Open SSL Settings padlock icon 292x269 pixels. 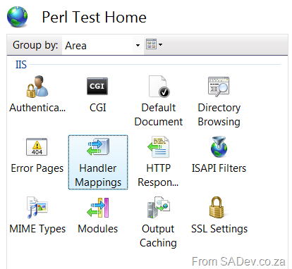[x=217, y=208]
